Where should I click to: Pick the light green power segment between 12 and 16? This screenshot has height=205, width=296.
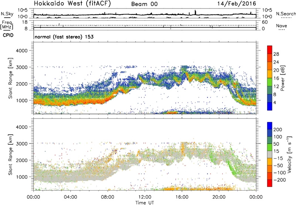point(270,82)
